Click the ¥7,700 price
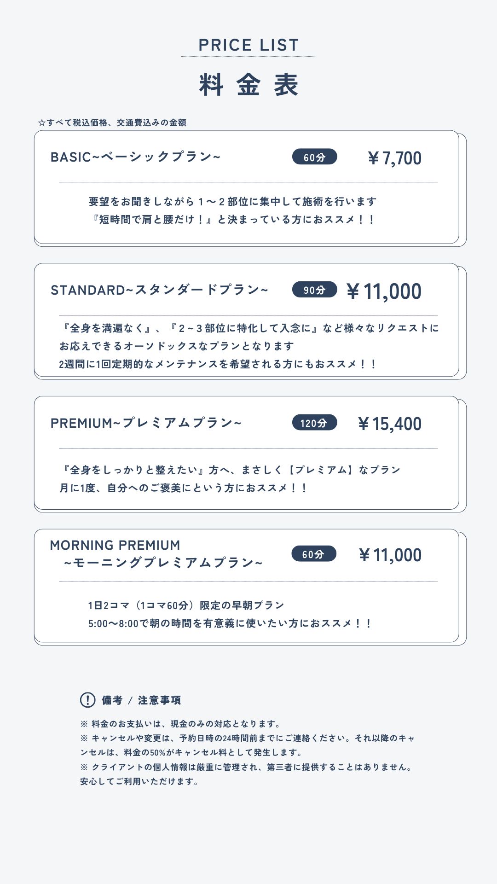 click(x=394, y=158)
